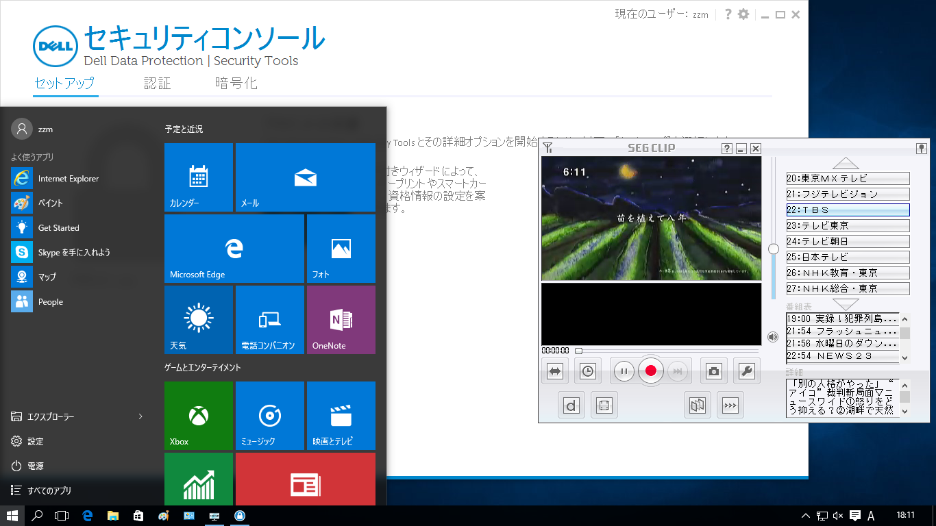The height and width of the screenshot is (526, 936).
Task: Open Dell Security Console gear settings
Action: [x=743, y=14]
